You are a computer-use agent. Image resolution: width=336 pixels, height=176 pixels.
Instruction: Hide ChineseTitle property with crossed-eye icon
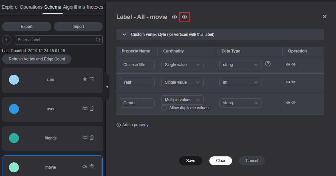tap(293, 64)
